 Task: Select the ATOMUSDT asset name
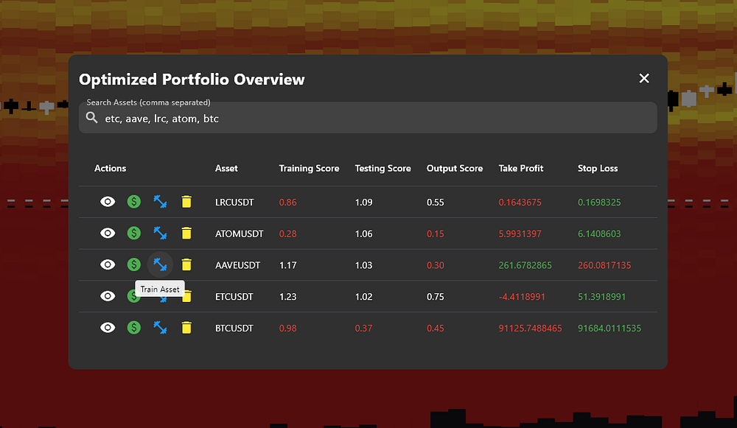pos(240,234)
